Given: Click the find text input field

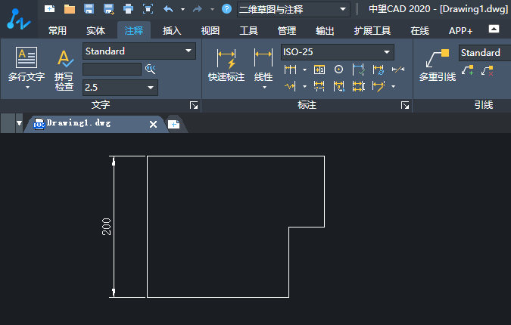Looking at the screenshot, I should click(112, 69).
